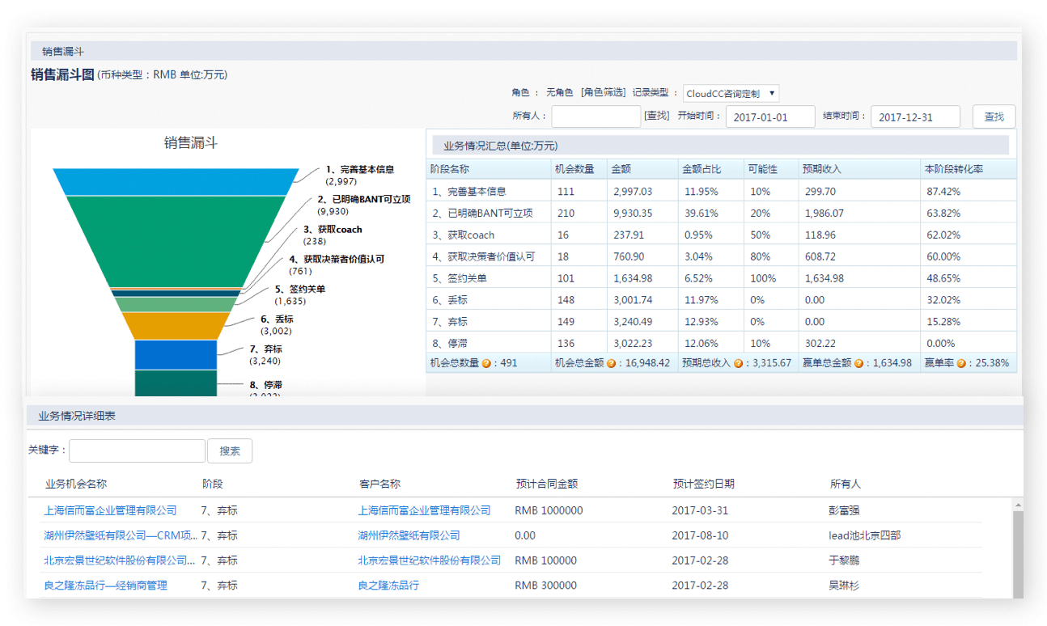The width and height of the screenshot is (1047, 626).
Task: Click the 结束时间 date field 2017-12-31
Action: click(915, 116)
